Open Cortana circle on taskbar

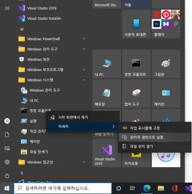pyautogui.click(x=119, y=188)
